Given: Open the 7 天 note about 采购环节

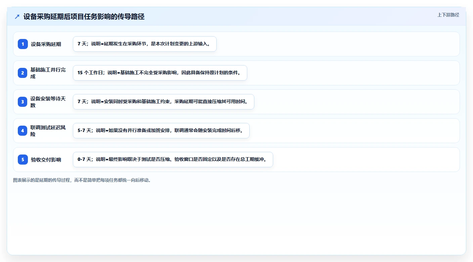Looking at the screenshot, I should point(145,44).
